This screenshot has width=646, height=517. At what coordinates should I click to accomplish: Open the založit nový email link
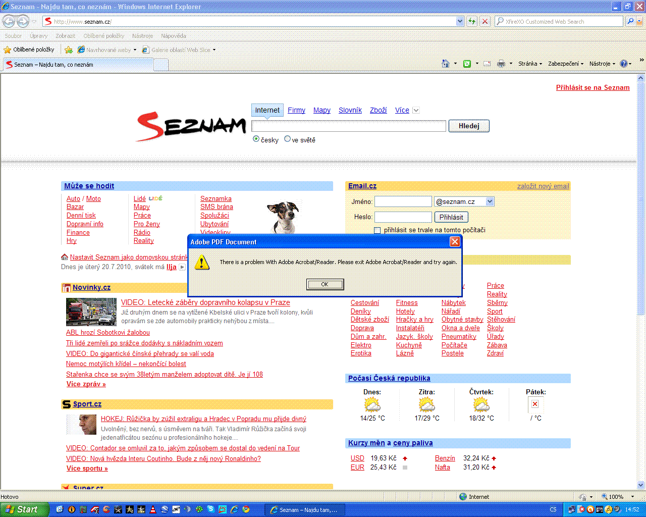(x=543, y=186)
